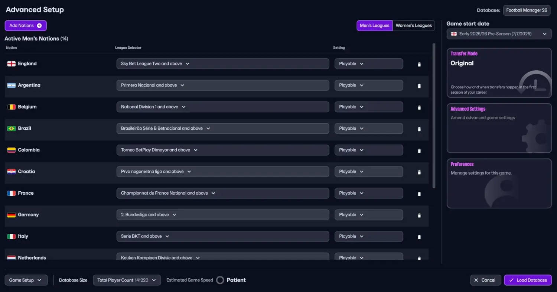Change Argentina Playable setting dropdown
This screenshot has width=557, height=292.
pos(369,85)
